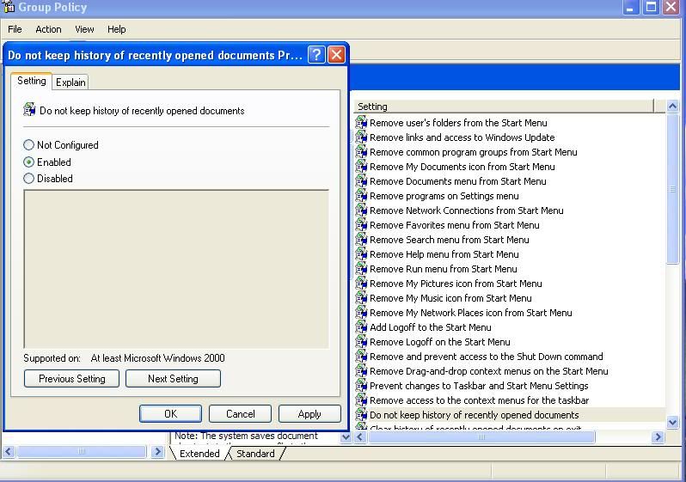Switch to the Standard view tab
The image size is (686, 482).
[x=256, y=454]
